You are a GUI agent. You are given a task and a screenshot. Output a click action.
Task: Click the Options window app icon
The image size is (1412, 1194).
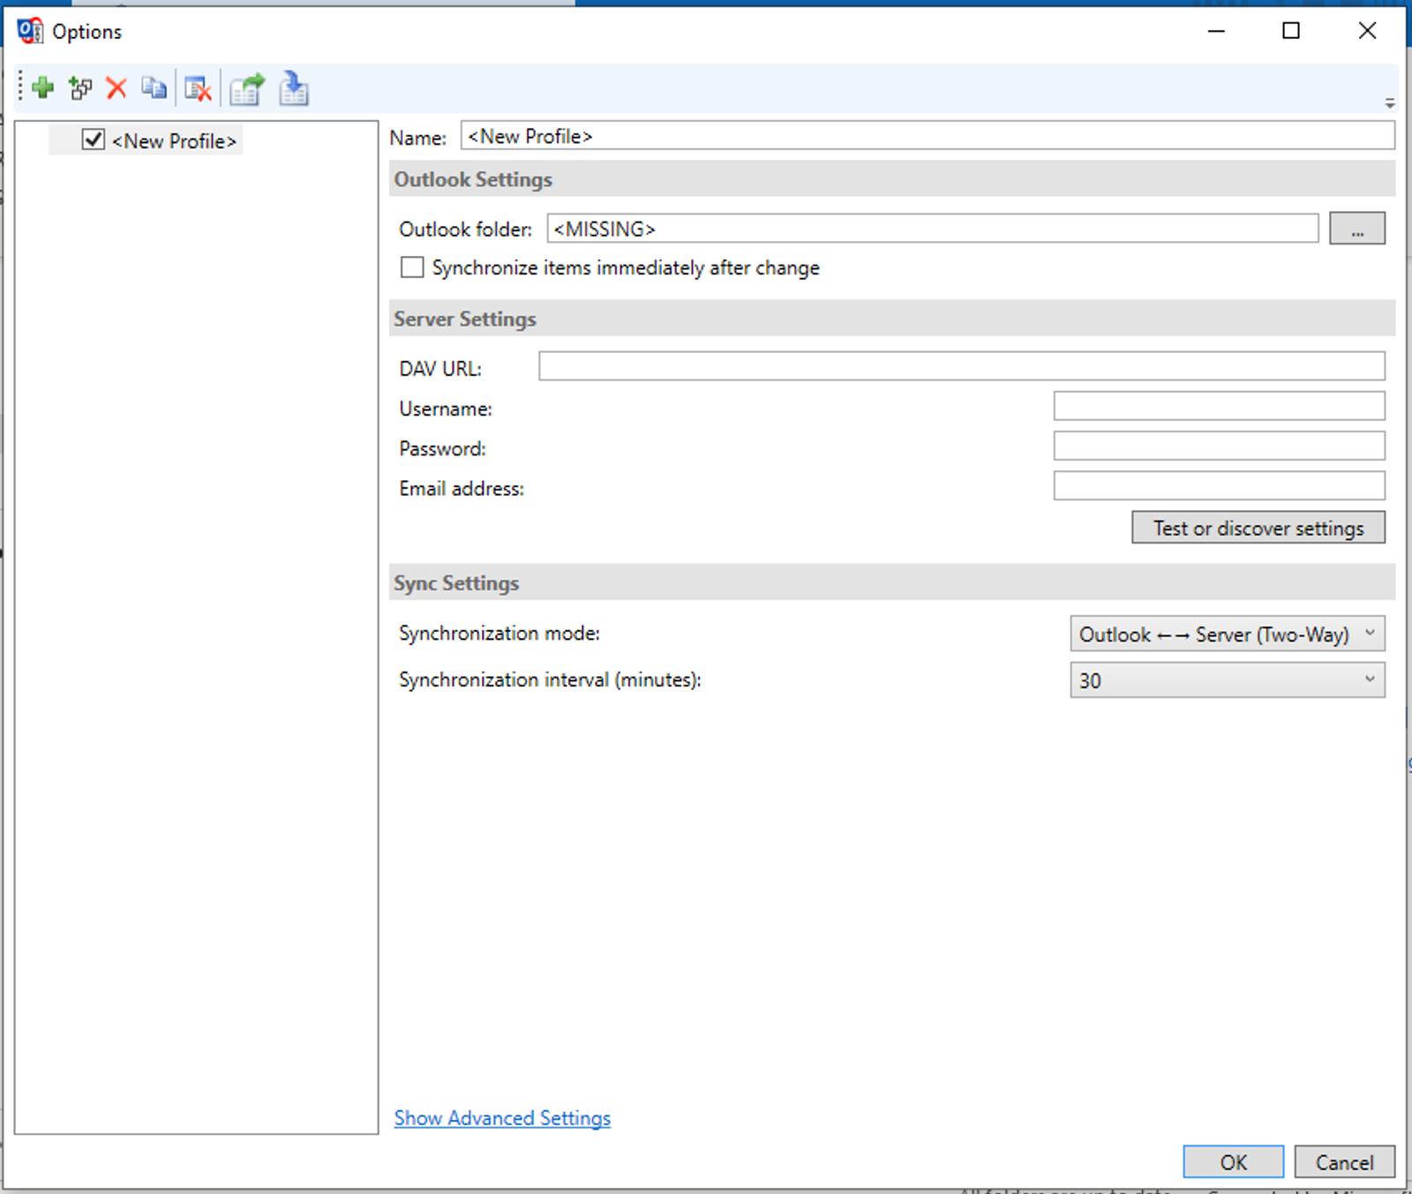(30, 31)
